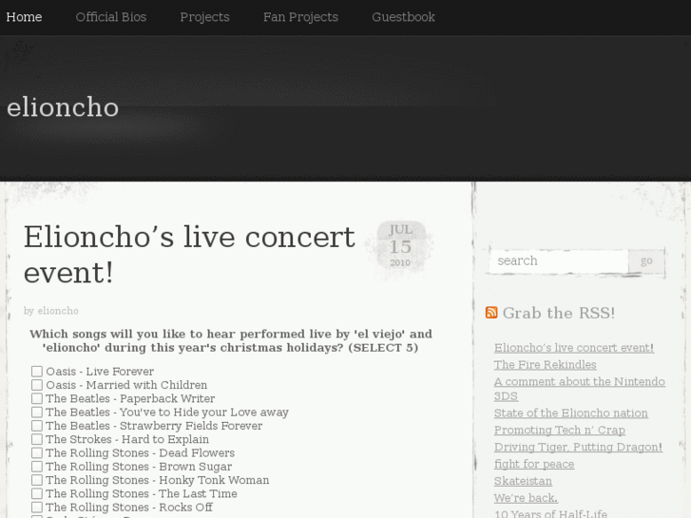
Task: Check Oasis - Married with Children
Action: [x=37, y=385]
